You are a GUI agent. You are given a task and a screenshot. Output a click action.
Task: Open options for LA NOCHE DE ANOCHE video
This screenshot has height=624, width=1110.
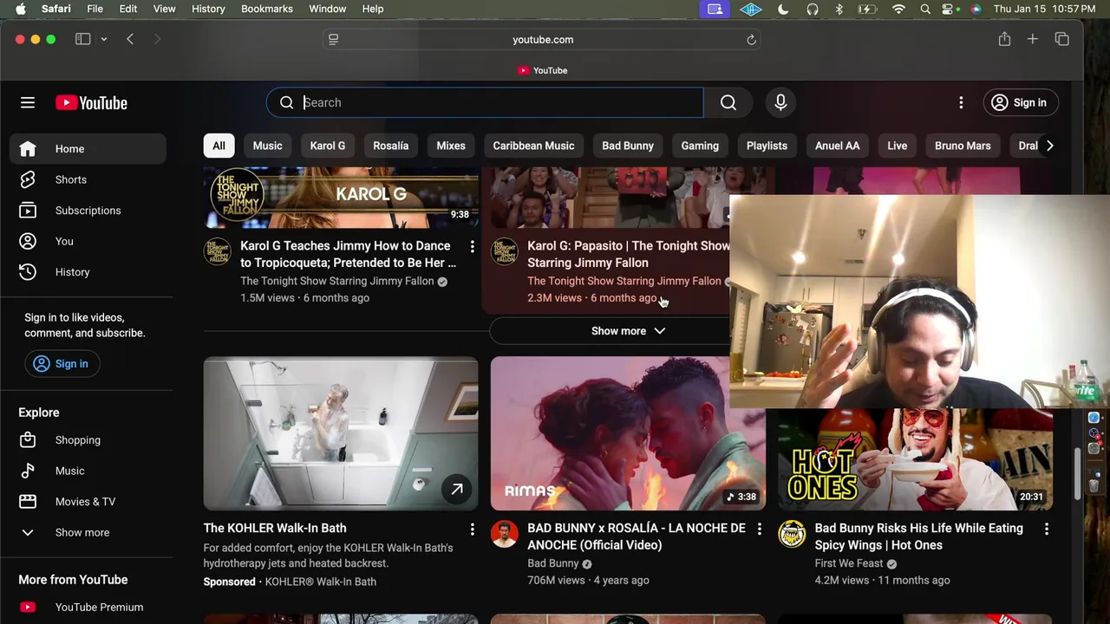click(x=759, y=529)
